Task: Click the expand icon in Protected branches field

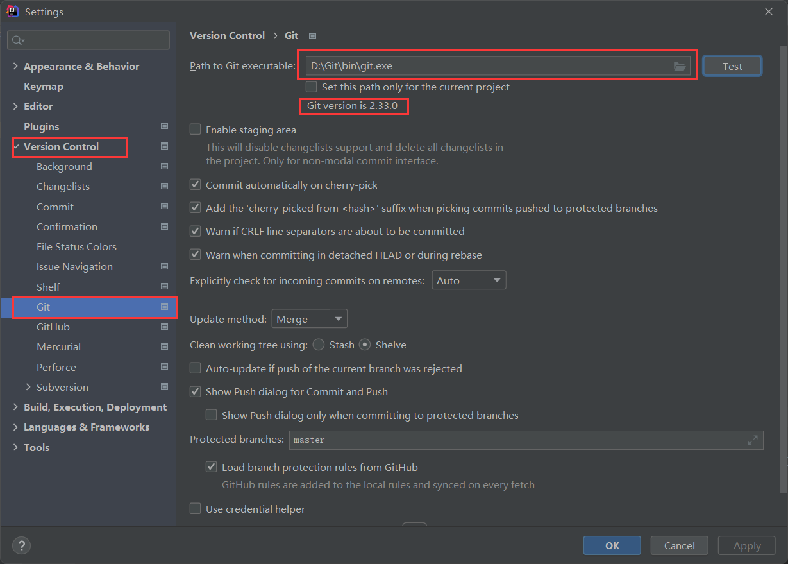Action: coord(752,440)
